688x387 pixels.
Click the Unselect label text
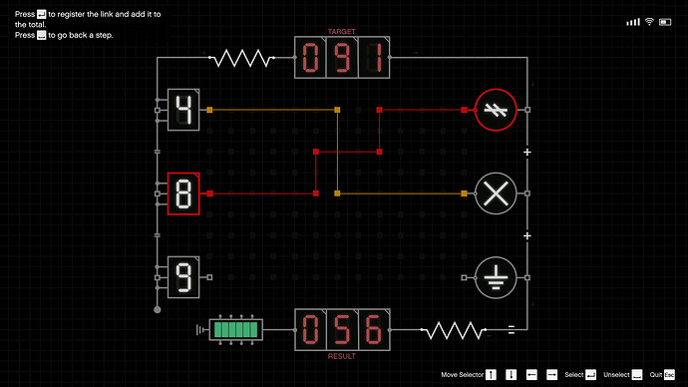pyautogui.click(x=616, y=375)
